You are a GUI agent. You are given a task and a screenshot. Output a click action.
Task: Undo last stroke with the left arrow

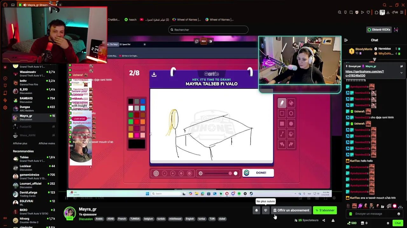coord(282,144)
